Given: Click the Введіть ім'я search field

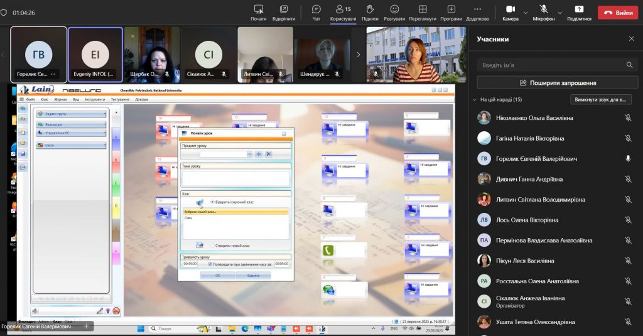Looking at the screenshot, I should click(x=558, y=65).
